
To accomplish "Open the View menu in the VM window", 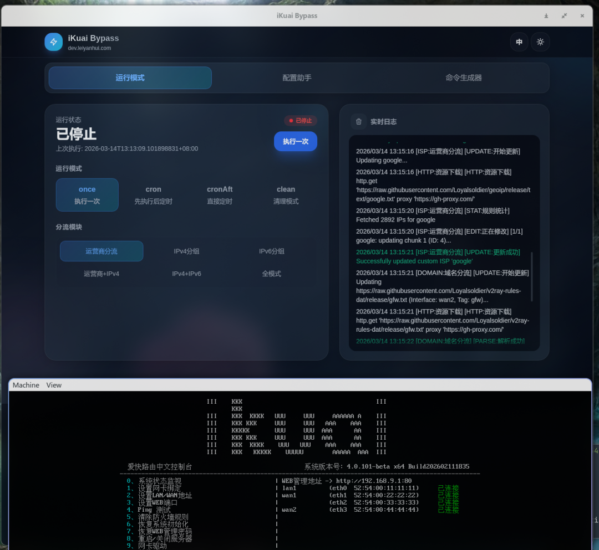I will (x=54, y=385).
